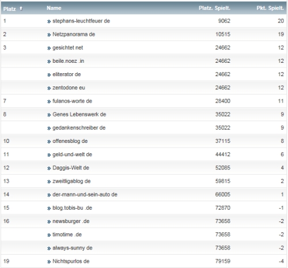This screenshot has width=288, height=268.
Task: Open the always-sunny de link
Action: (x=73, y=248)
